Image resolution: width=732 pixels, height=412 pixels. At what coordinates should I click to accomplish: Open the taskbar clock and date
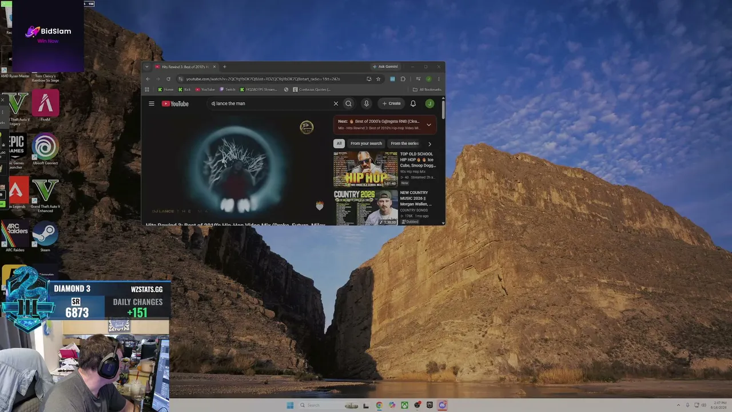(718, 405)
